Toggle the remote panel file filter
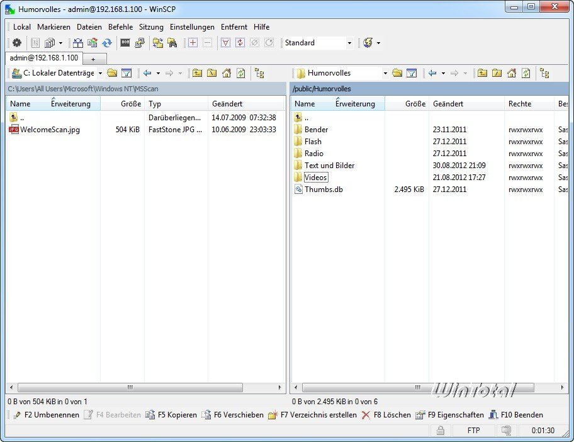This screenshot has width=574, height=442. pyautogui.click(x=412, y=73)
